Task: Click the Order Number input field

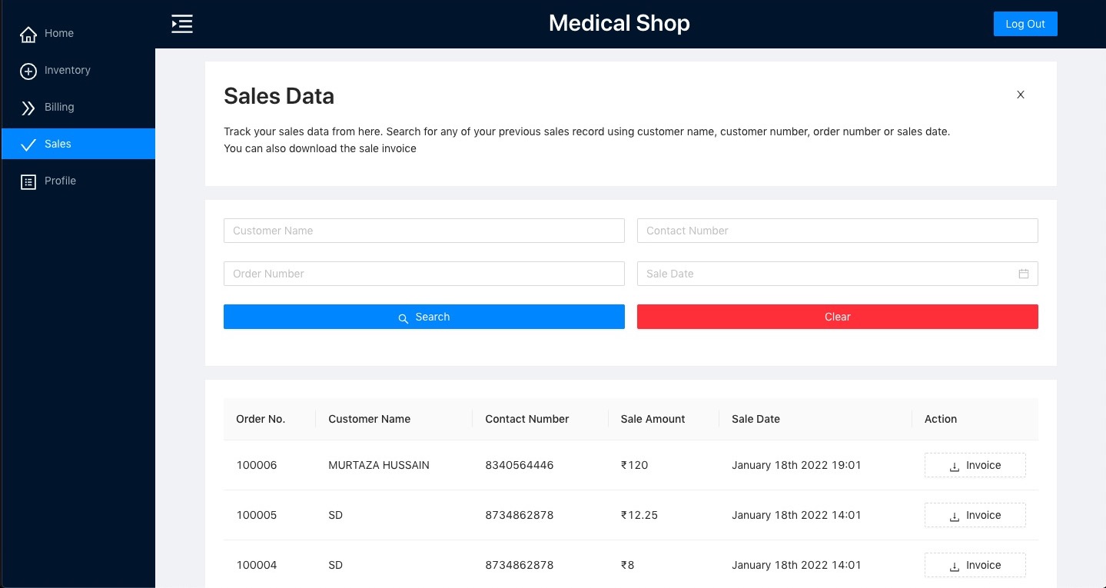Action: tap(423, 274)
